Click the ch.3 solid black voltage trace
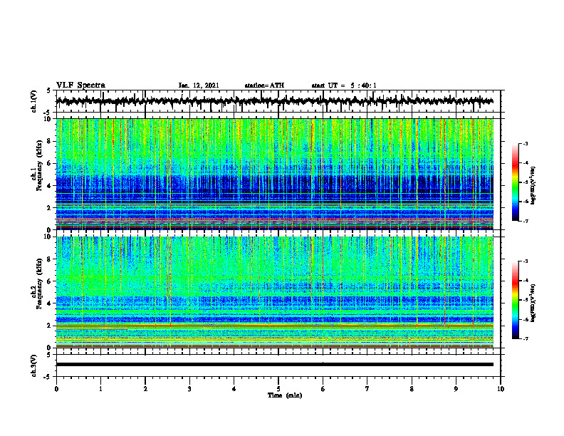The width and height of the screenshot is (564, 436). [x=275, y=365]
